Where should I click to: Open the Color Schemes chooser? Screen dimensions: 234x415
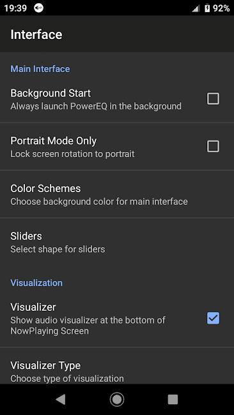[x=117, y=194]
